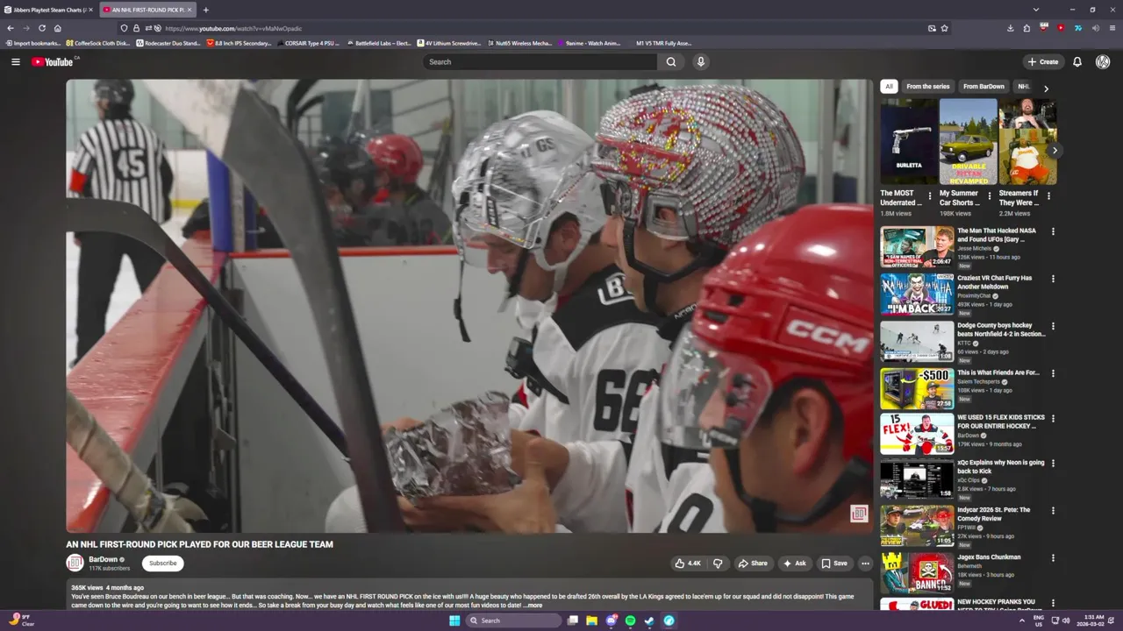1123x631 pixels.
Task: Open Rodecaster Duo Stand bookmark
Action: 168,43
